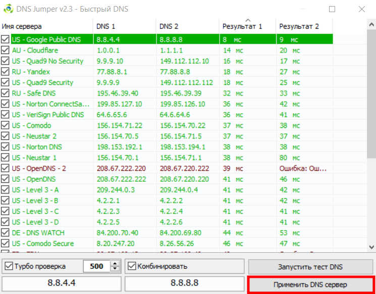Sort by the DNS 1 column header
Screen dimensions: 376x294
pyautogui.click(x=125, y=26)
